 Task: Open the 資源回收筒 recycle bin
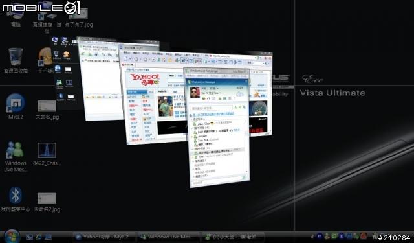click(x=16, y=60)
